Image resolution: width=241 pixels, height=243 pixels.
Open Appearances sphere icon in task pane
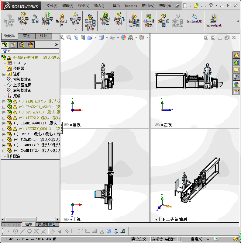pyautogui.click(x=236, y=84)
